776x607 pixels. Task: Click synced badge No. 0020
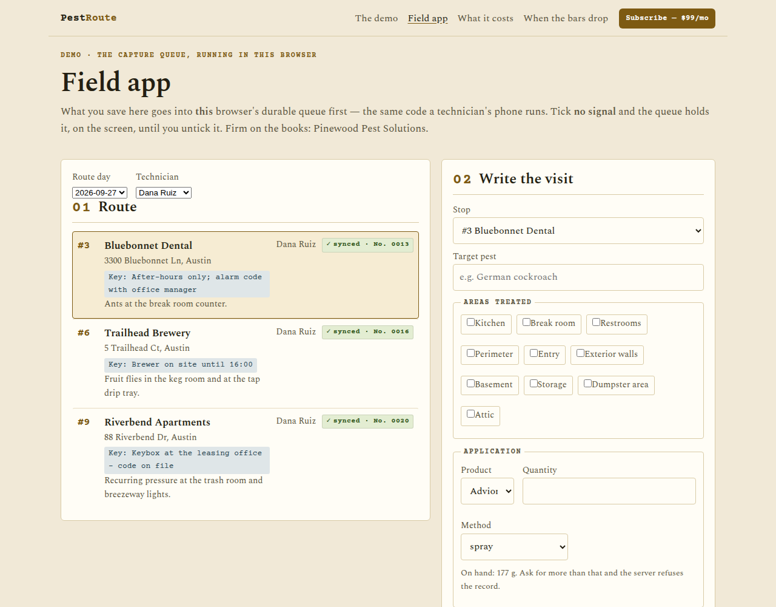coord(367,421)
